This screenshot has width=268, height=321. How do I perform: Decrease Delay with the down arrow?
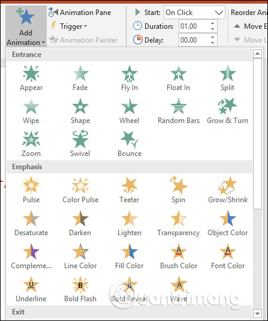[x=213, y=43]
